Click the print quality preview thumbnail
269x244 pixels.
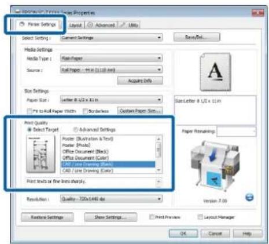tap(40, 154)
